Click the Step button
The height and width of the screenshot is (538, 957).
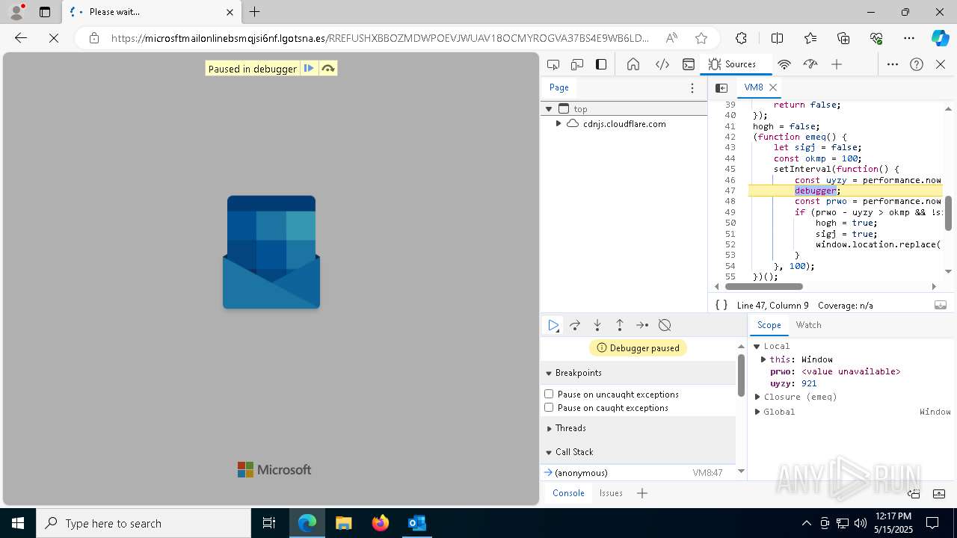[642, 325]
